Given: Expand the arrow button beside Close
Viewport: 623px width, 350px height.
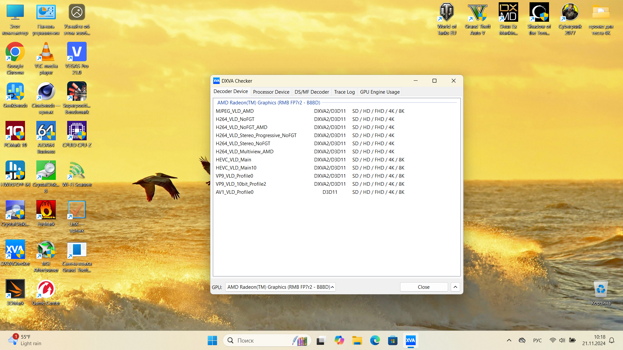Looking at the screenshot, I should coord(455,287).
